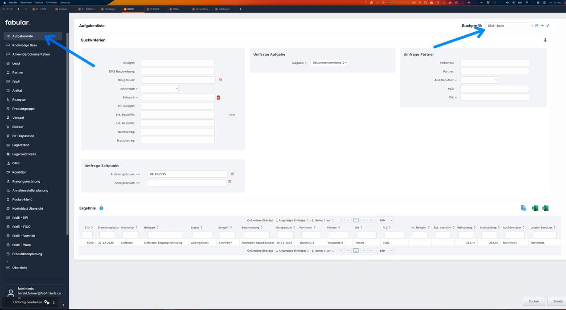Save the current Suchprofil
The width and height of the screenshot is (566, 310).
click(x=536, y=25)
